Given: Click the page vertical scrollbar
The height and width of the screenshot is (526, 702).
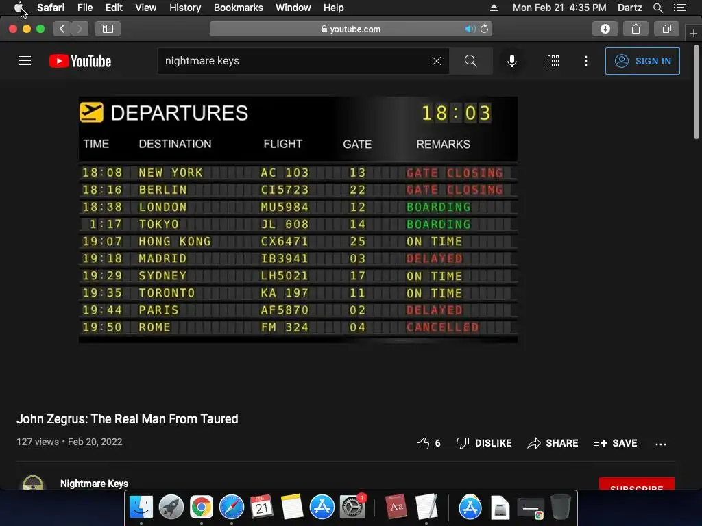Looking at the screenshot, I should [697, 92].
